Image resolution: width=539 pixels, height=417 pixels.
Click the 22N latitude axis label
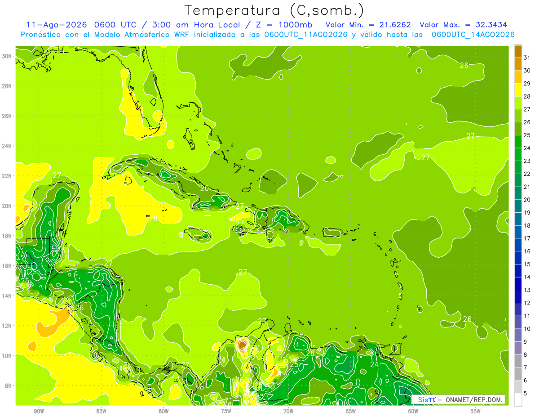[7, 176]
